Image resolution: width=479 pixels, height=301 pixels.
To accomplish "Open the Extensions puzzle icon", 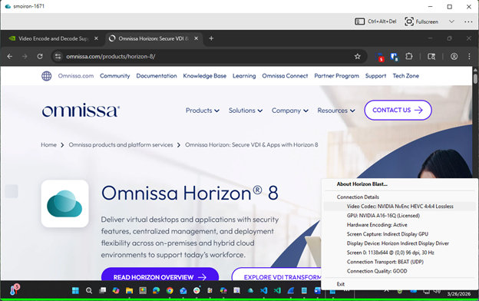I will click(x=408, y=56).
